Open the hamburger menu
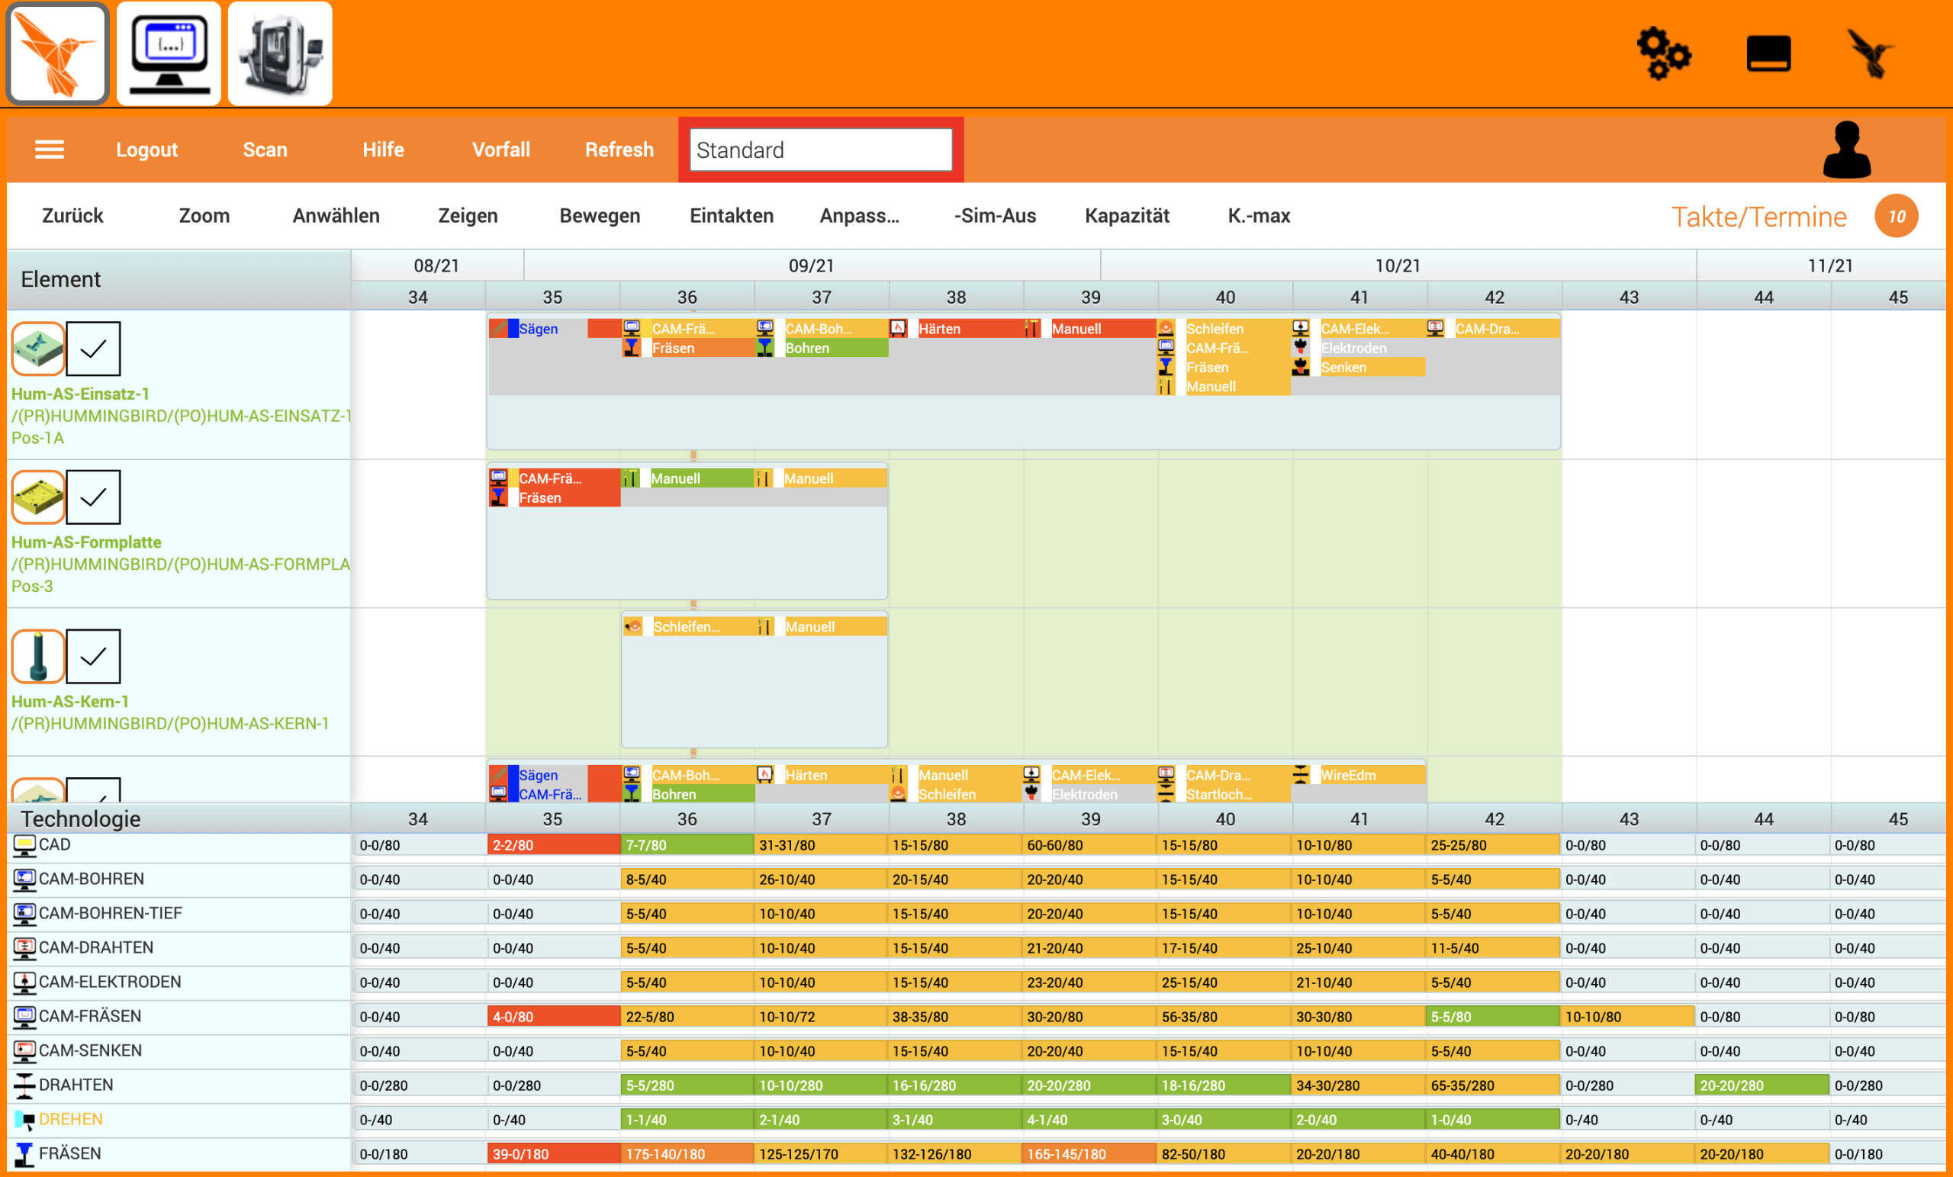This screenshot has height=1177, width=1953. (49, 149)
